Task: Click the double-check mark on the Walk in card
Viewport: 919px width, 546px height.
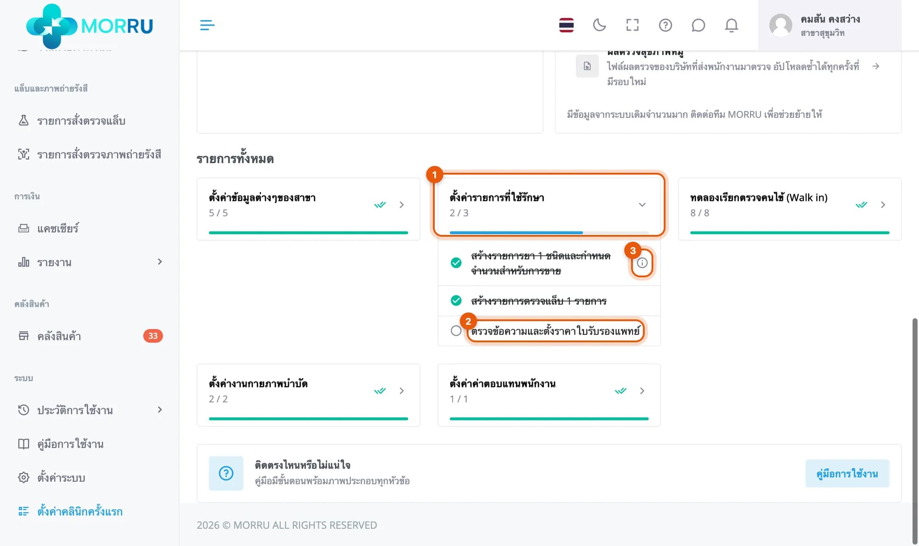Action: pos(861,205)
